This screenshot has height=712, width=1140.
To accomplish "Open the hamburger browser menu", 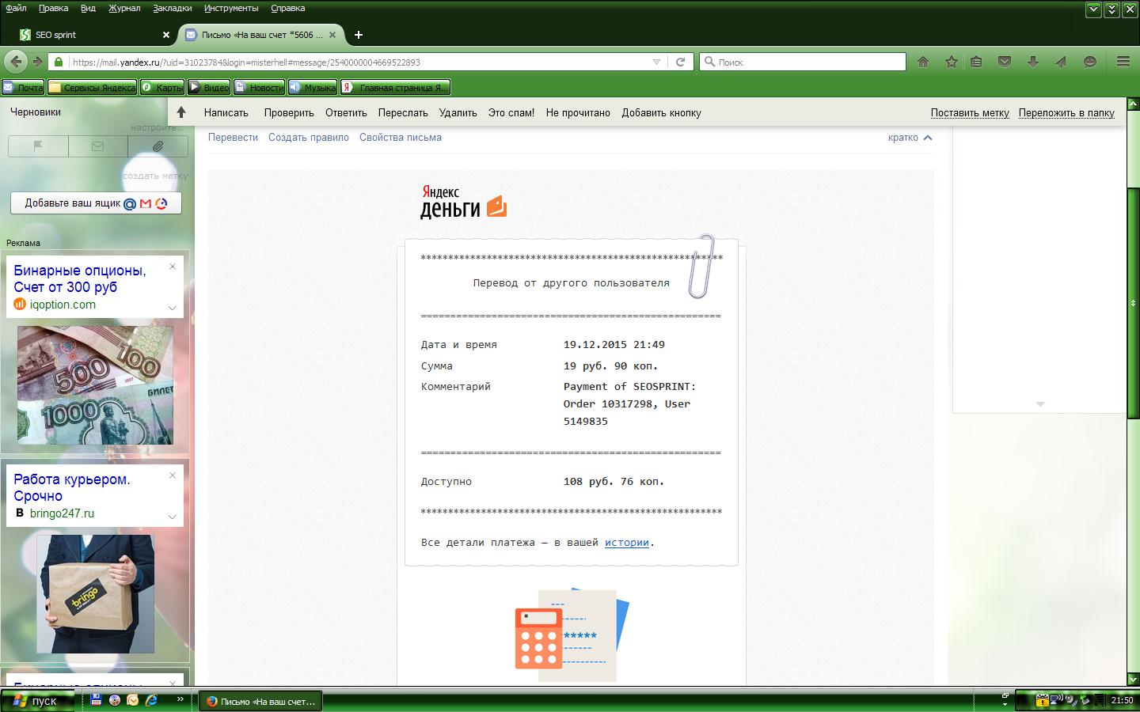I will (1123, 62).
